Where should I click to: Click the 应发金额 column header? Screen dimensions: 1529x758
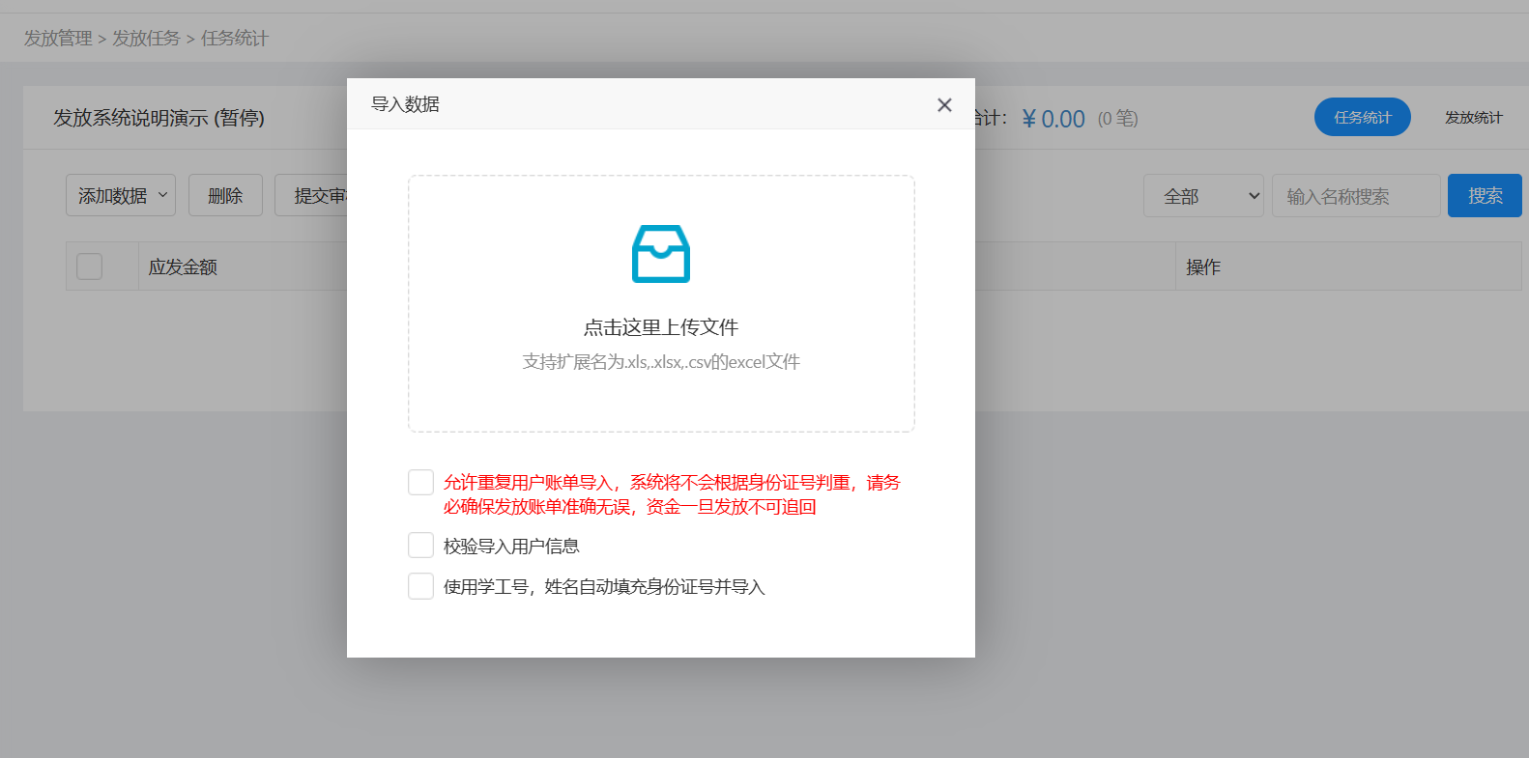click(x=183, y=267)
